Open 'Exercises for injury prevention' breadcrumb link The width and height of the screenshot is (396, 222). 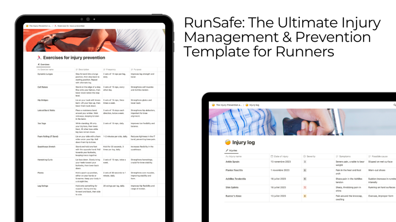(69, 26)
